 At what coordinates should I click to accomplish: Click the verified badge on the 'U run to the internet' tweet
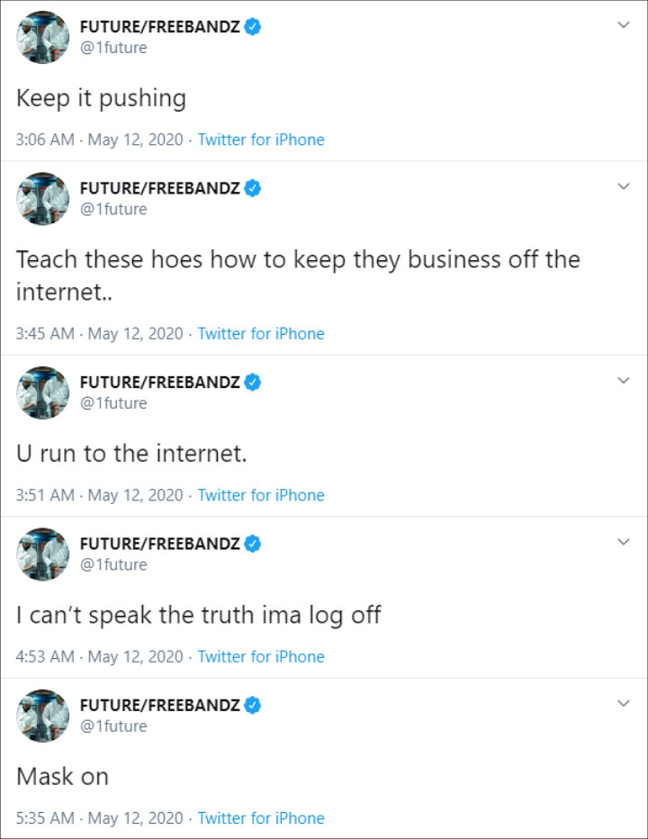coord(253,383)
